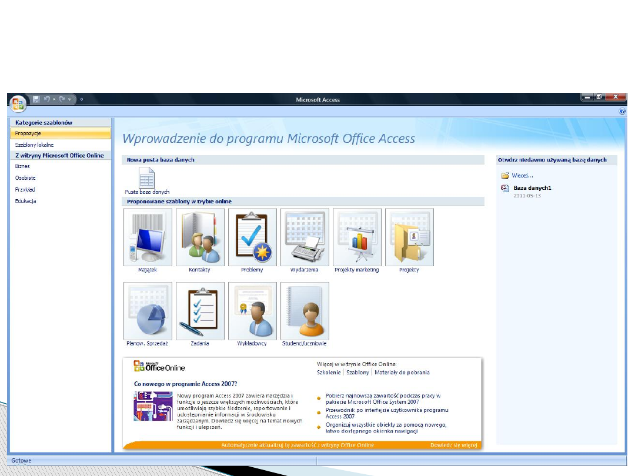Select the Projekty folder template

click(x=409, y=237)
